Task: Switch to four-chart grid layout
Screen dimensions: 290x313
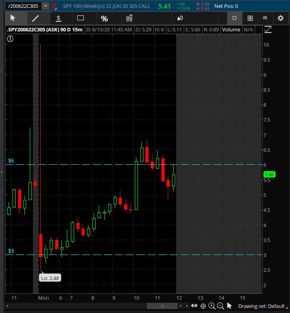Action: 250,18
